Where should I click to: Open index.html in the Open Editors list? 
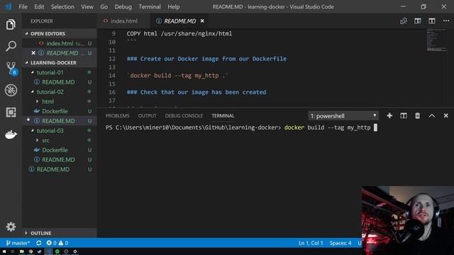60,43
